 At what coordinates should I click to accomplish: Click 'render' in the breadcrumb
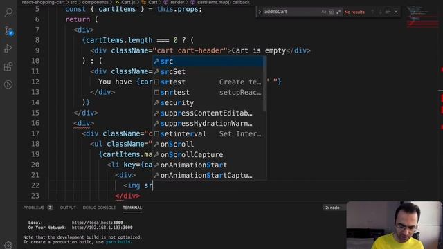click(177, 2)
